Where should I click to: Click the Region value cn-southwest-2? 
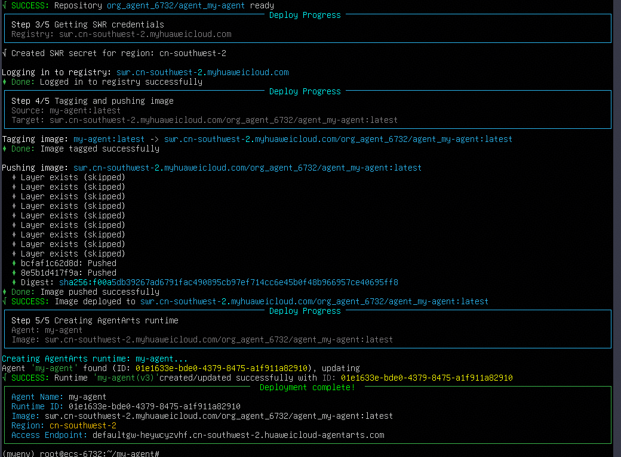(x=83, y=426)
